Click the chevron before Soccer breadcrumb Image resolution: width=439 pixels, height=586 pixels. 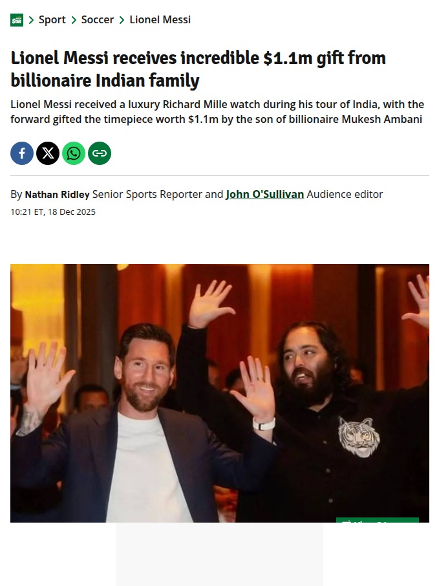(74, 20)
